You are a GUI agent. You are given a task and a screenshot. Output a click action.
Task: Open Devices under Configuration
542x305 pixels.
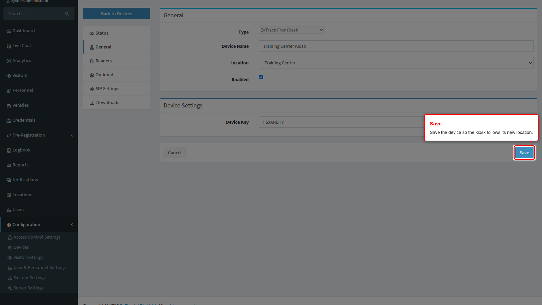[39, 247]
